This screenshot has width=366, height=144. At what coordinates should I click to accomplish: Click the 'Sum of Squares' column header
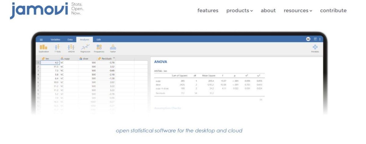click(x=180, y=75)
